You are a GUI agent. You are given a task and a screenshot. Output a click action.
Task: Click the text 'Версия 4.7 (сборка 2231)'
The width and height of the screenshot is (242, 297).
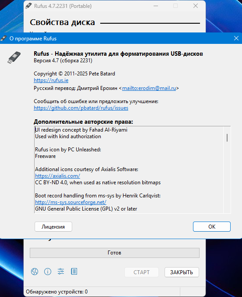(63, 61)
